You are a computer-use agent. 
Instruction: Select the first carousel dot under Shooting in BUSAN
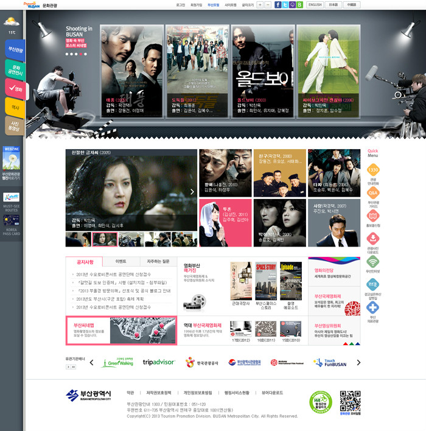[67, 54]
